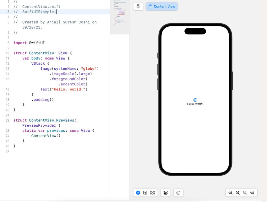Switch to Selectable preview mode cursor icon

click(x=145, y=193)
